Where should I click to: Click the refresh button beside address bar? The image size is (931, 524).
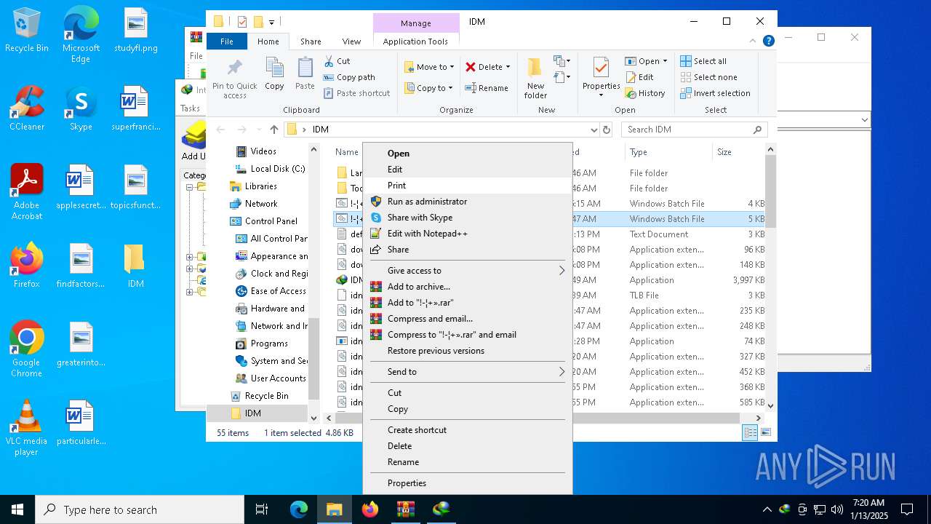pos(607,130)
